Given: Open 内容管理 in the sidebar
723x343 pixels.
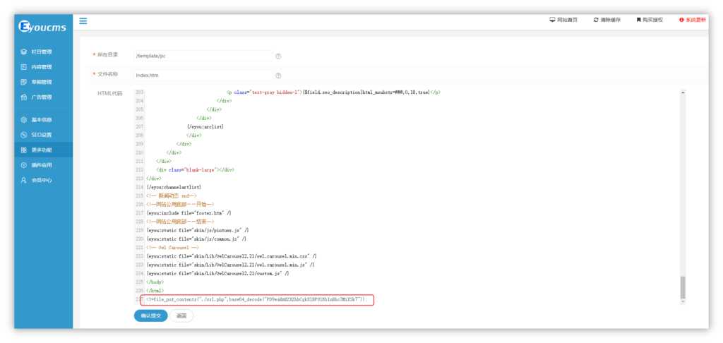Looking at the screenshot, I should (x=43, y=67).
